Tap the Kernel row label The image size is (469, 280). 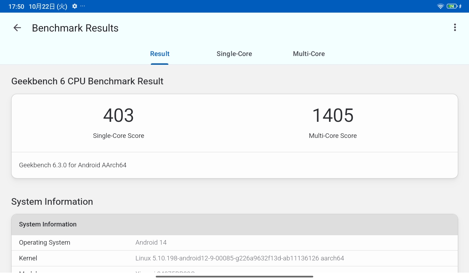(x=28, y=258)
